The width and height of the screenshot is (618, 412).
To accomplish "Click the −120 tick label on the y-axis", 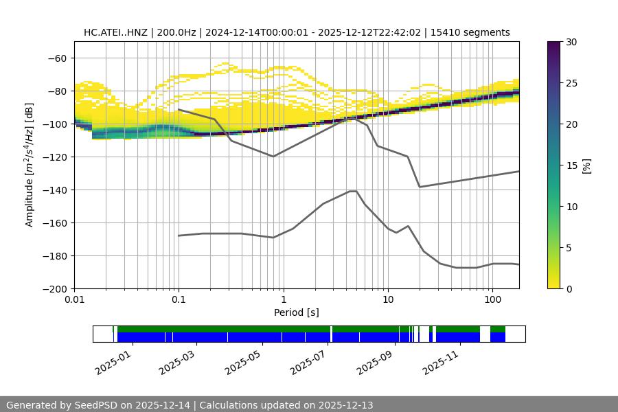I will coord(56,157).
